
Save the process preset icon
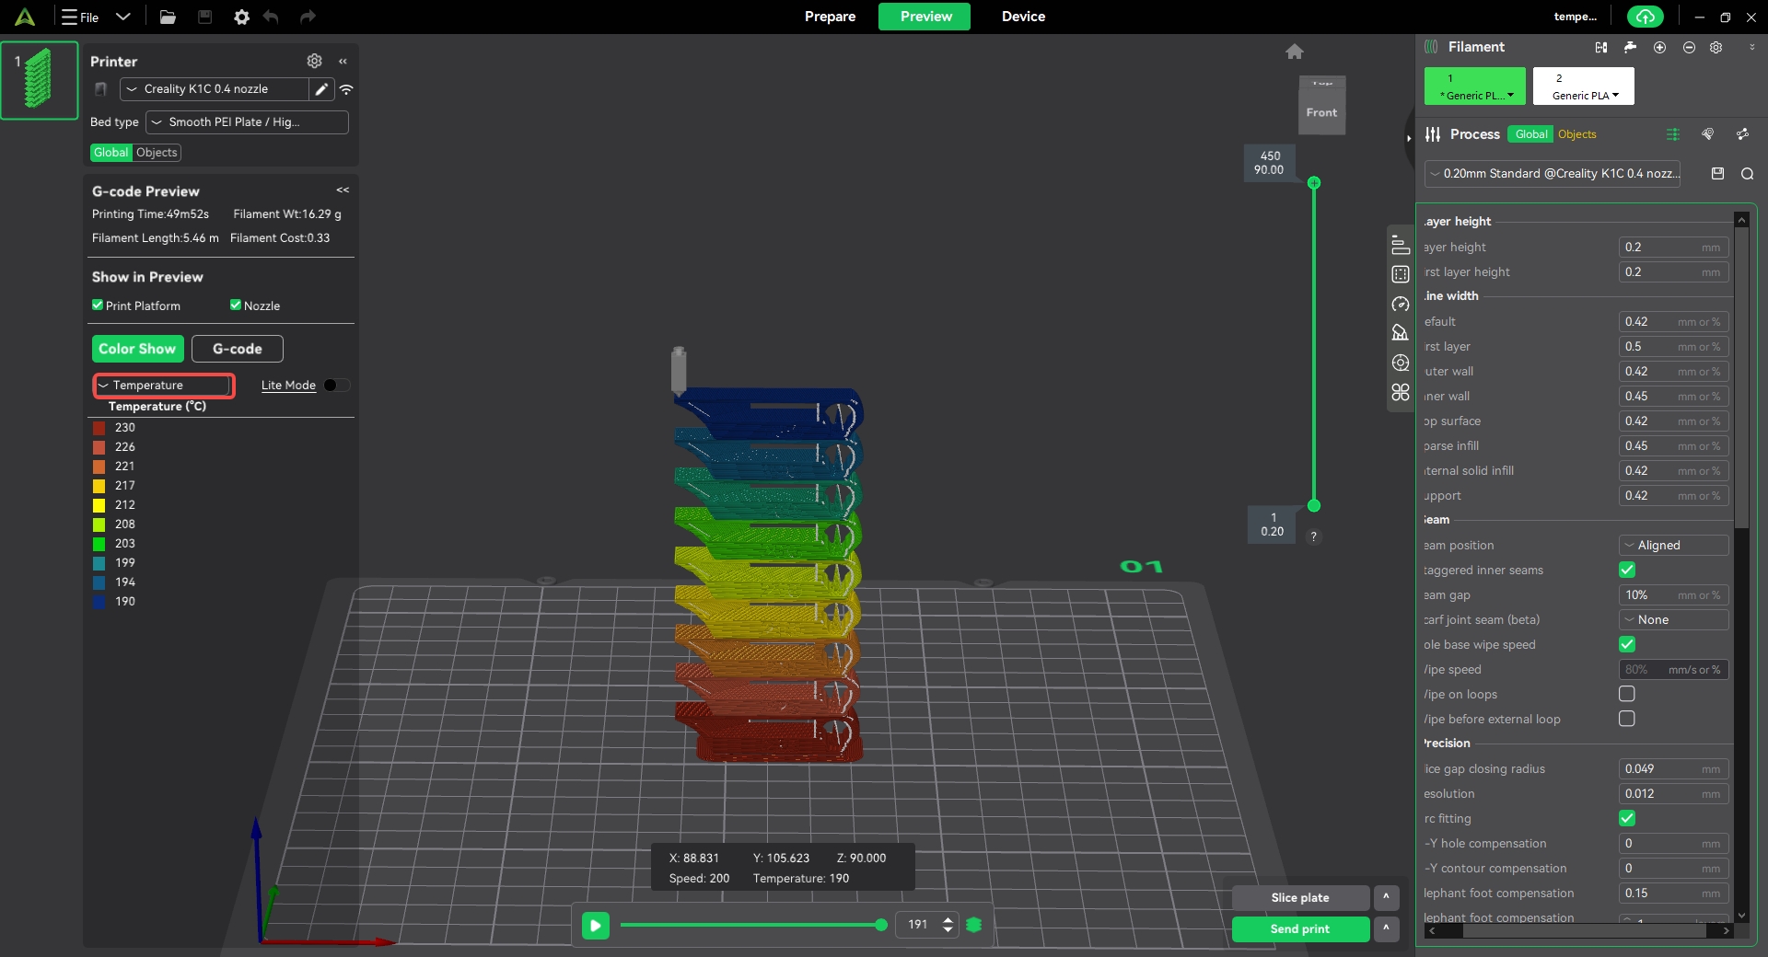coord(1717,174)
